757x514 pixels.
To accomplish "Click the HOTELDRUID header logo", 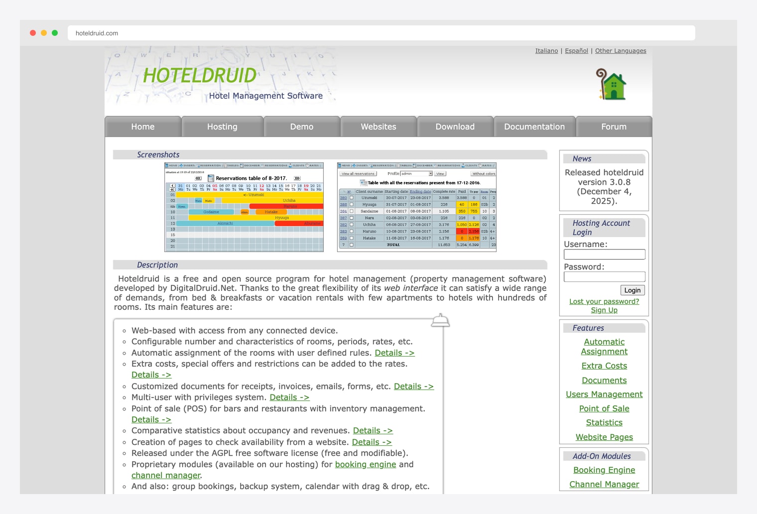I will coord(200,75).
